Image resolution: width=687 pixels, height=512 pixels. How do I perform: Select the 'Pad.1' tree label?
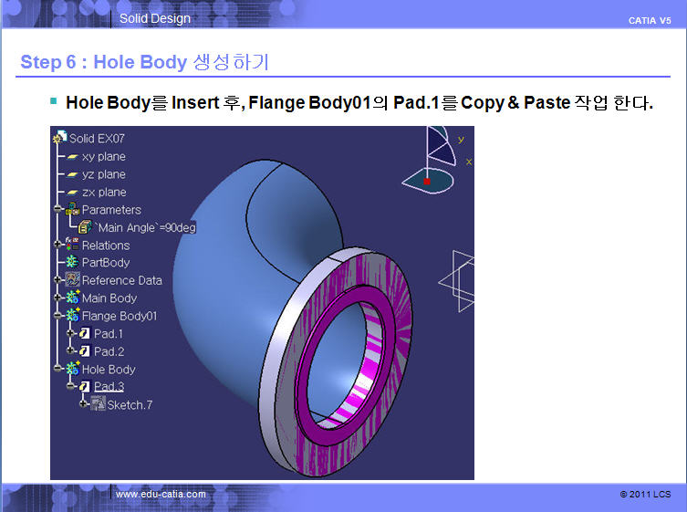tap(109, 334)
